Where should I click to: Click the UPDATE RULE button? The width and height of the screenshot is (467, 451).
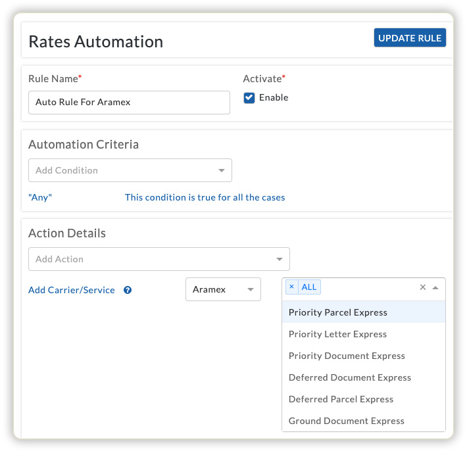point(410,38)
